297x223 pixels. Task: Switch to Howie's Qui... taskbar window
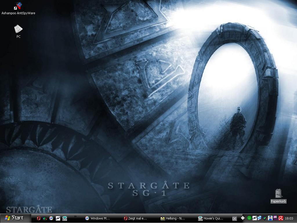211,218
